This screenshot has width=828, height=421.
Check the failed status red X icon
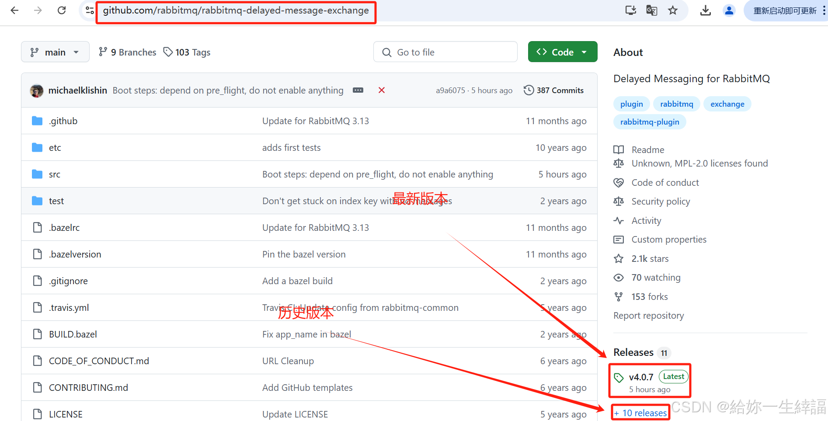pos(382,90)
